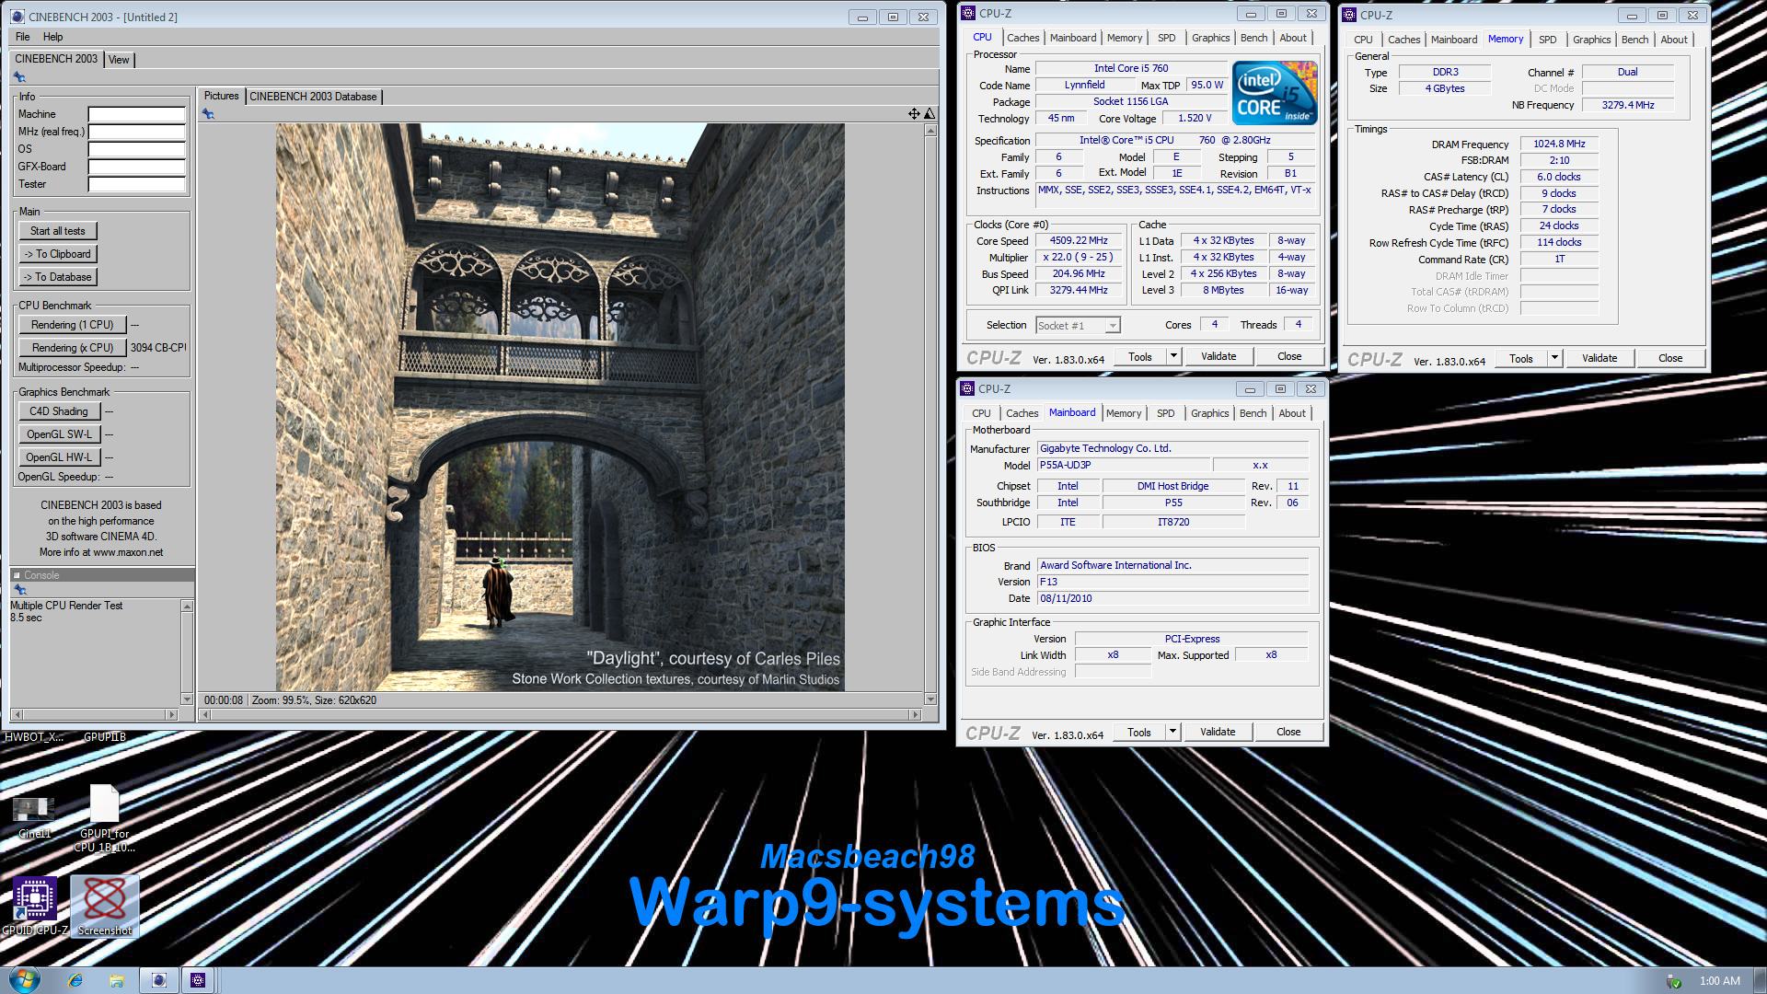The image size is (1767, 994).
Task: Click the BIOS Version value F13
Action: click(x=1172, y=583)
